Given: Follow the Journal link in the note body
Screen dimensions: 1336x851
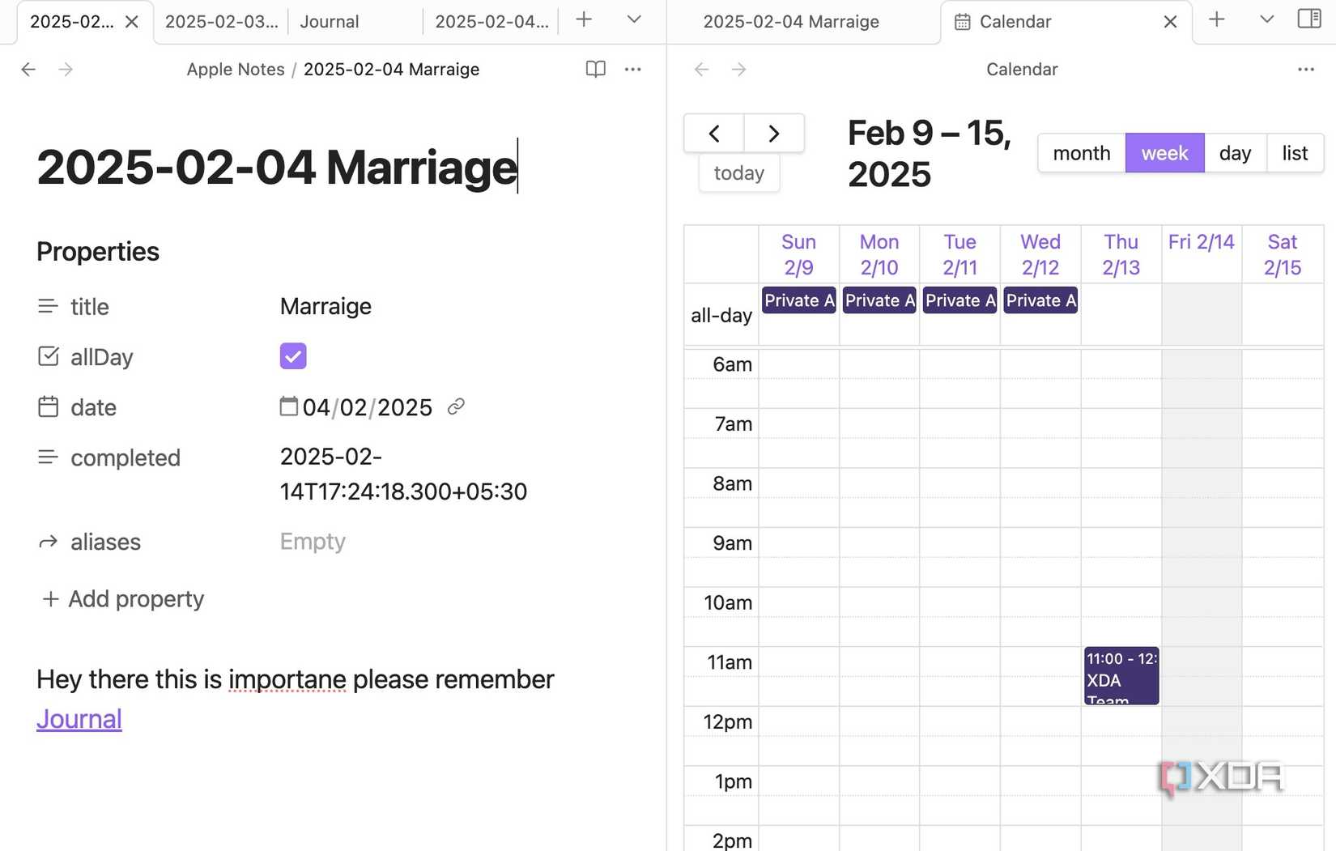Looking at the screenshot, I should [79, 718].
